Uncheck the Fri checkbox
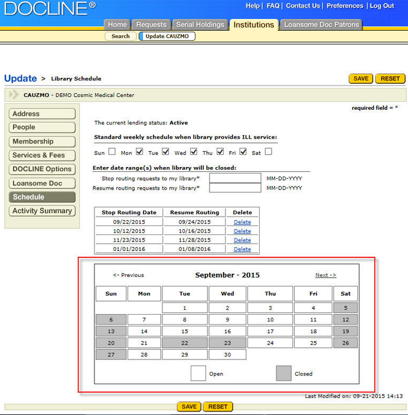Image resolution: width=408 pixels, height=415 pixels. coord(243,151)
